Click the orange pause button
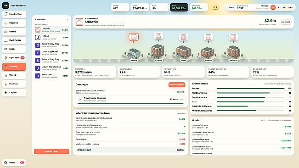Image resolution: width=299 pixels, height=168 pixels. [x=273, y=7]
